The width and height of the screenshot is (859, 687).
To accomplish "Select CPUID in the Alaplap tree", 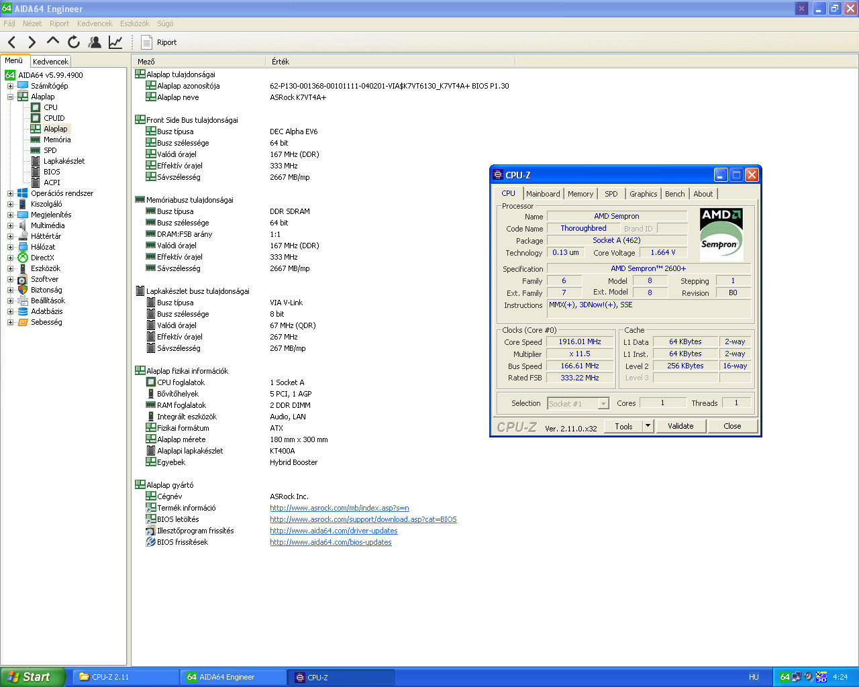I will click(54, 118).
